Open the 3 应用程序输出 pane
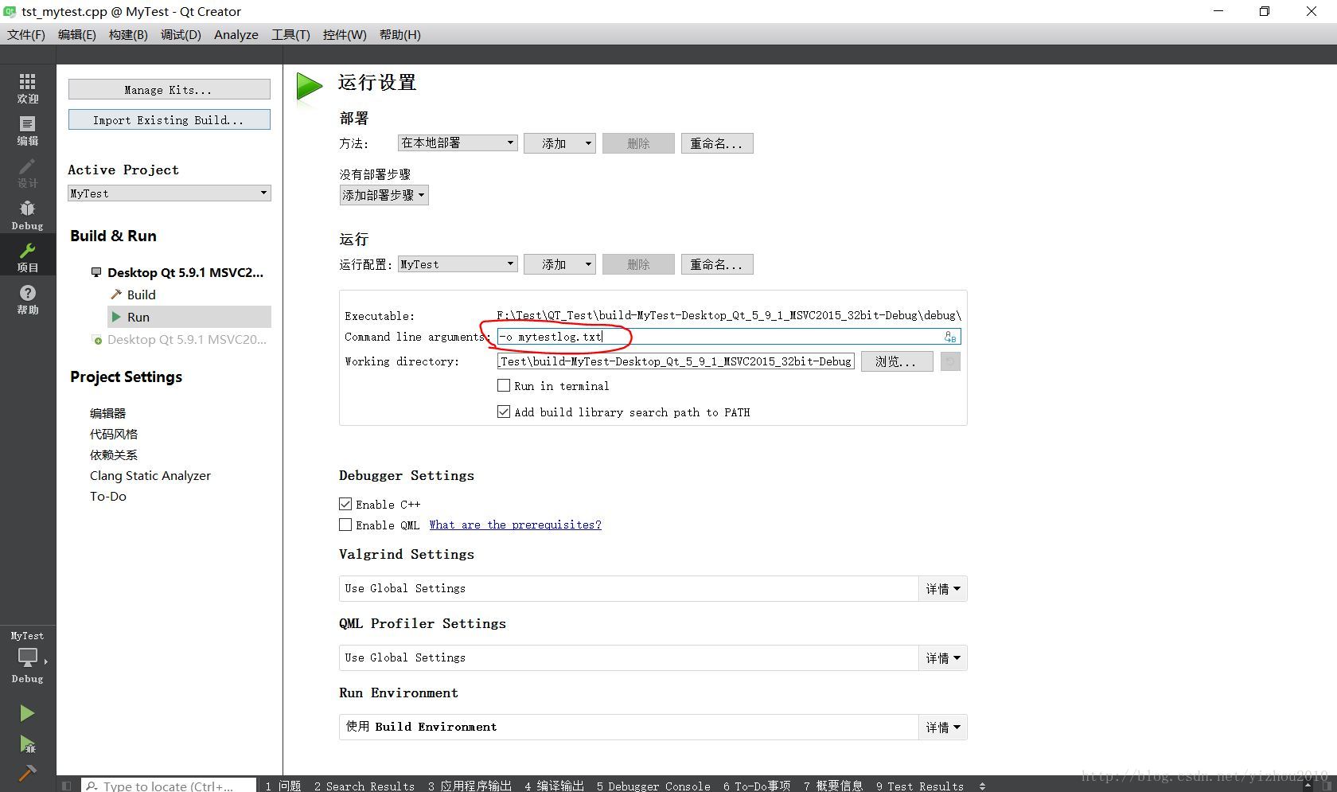The height and width of the screenshot is (792, 1337). pos(470,786)
